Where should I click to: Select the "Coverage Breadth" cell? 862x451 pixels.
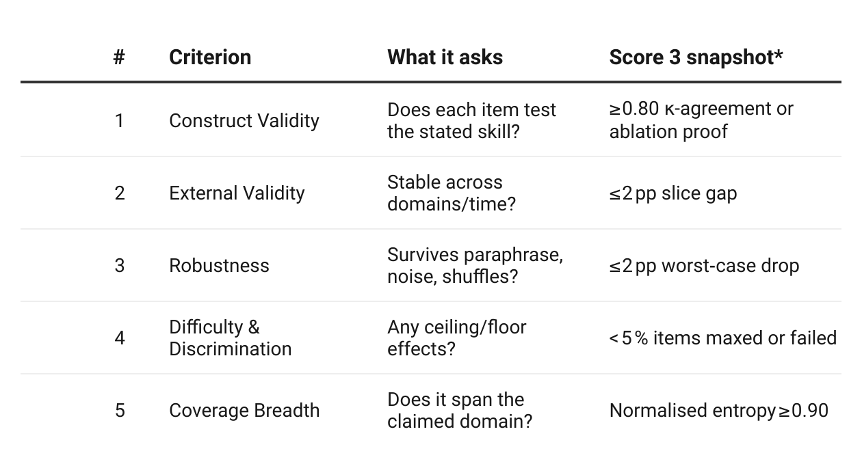244,411
